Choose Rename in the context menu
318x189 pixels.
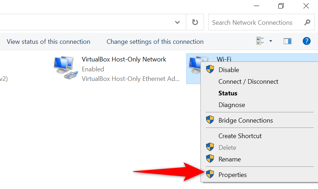click(x=229, y=159)
